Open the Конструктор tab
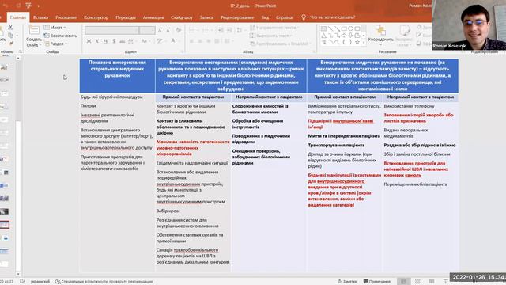The height and width of the screenshot is (285, 506). pyautogui.click(x=96, y=17)
